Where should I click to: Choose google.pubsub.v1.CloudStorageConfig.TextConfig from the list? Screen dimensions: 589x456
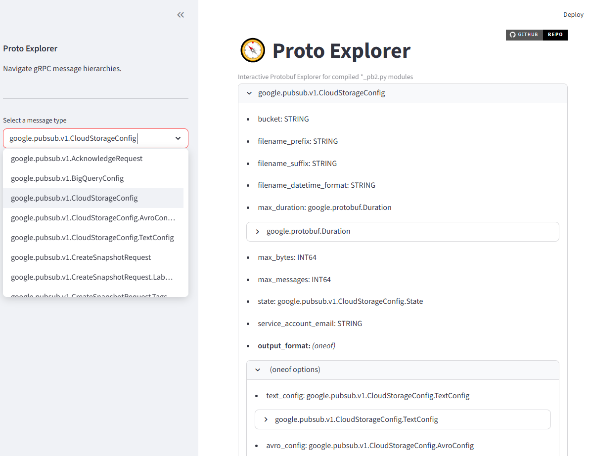point(93,237)
